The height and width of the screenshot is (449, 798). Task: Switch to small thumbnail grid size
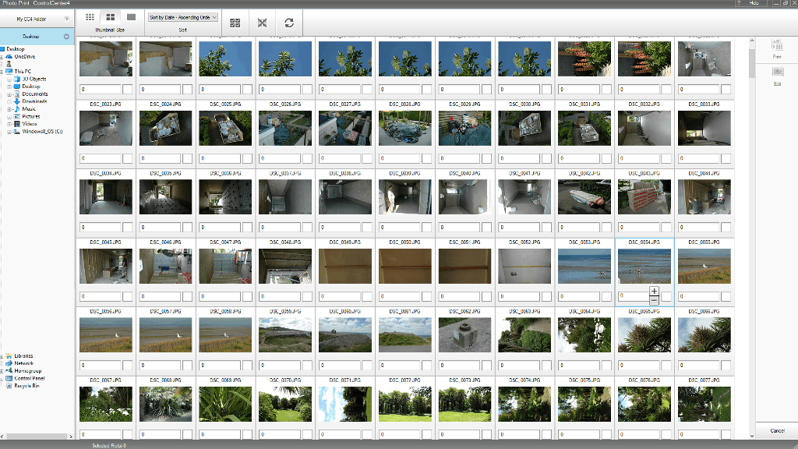[90, 17]
